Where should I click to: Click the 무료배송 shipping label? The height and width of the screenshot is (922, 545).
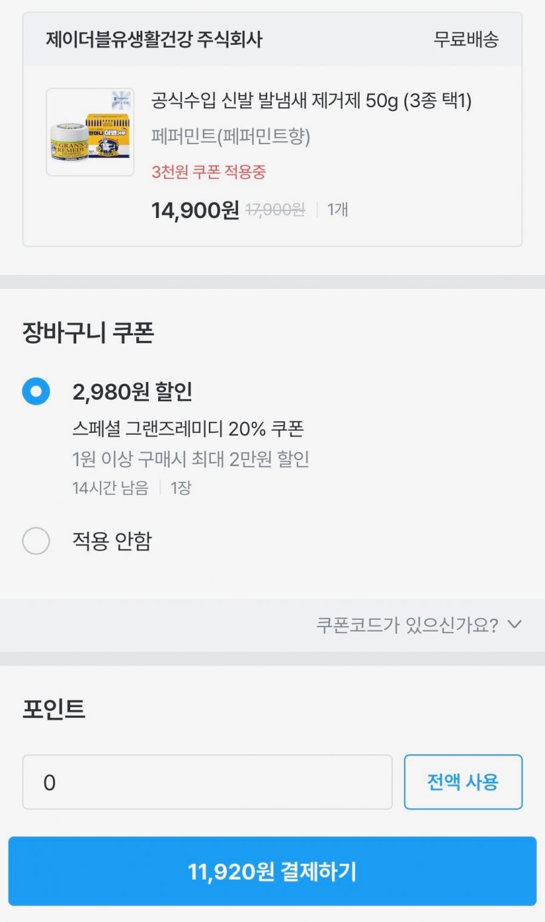pyautogui.click(x=466, y=39)
